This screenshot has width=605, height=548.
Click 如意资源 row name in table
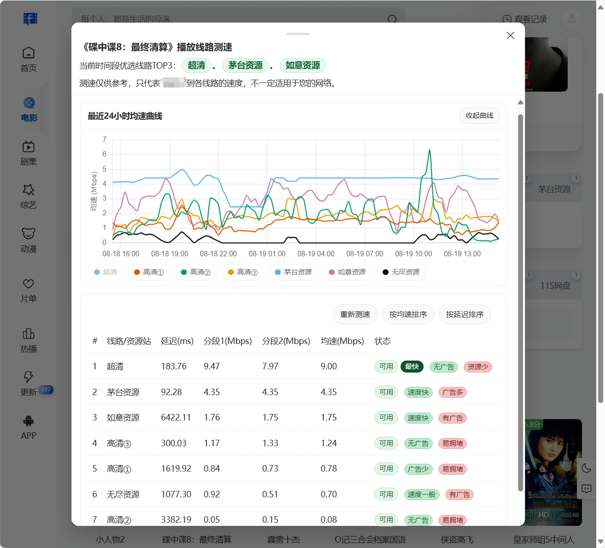coord(123,418)
